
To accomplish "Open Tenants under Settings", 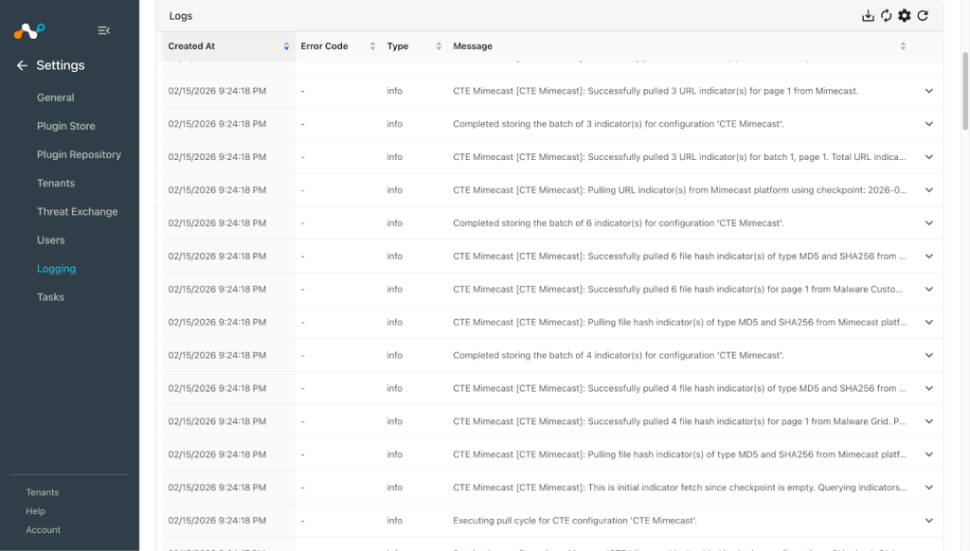I will click(x=56, y=183).
